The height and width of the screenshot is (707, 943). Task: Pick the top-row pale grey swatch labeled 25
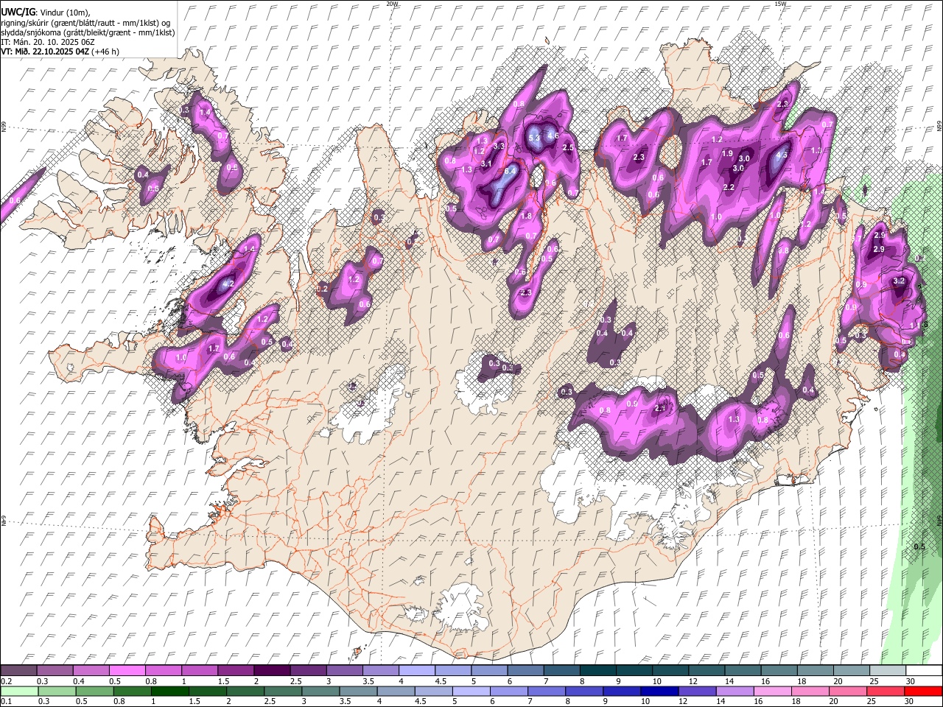click(x=888, y=670)
